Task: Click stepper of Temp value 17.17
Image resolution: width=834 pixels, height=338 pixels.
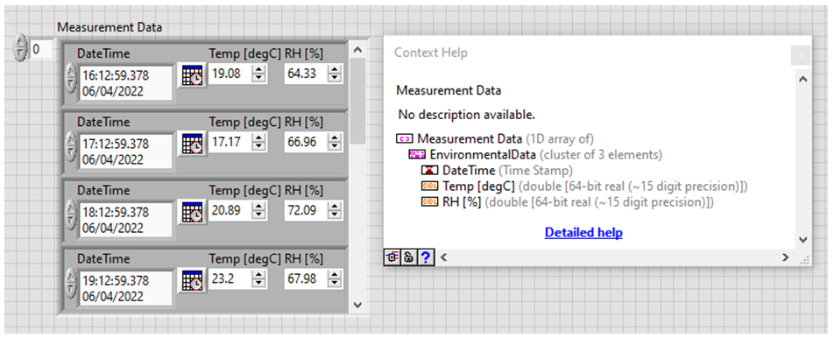Action: point(258,142)
